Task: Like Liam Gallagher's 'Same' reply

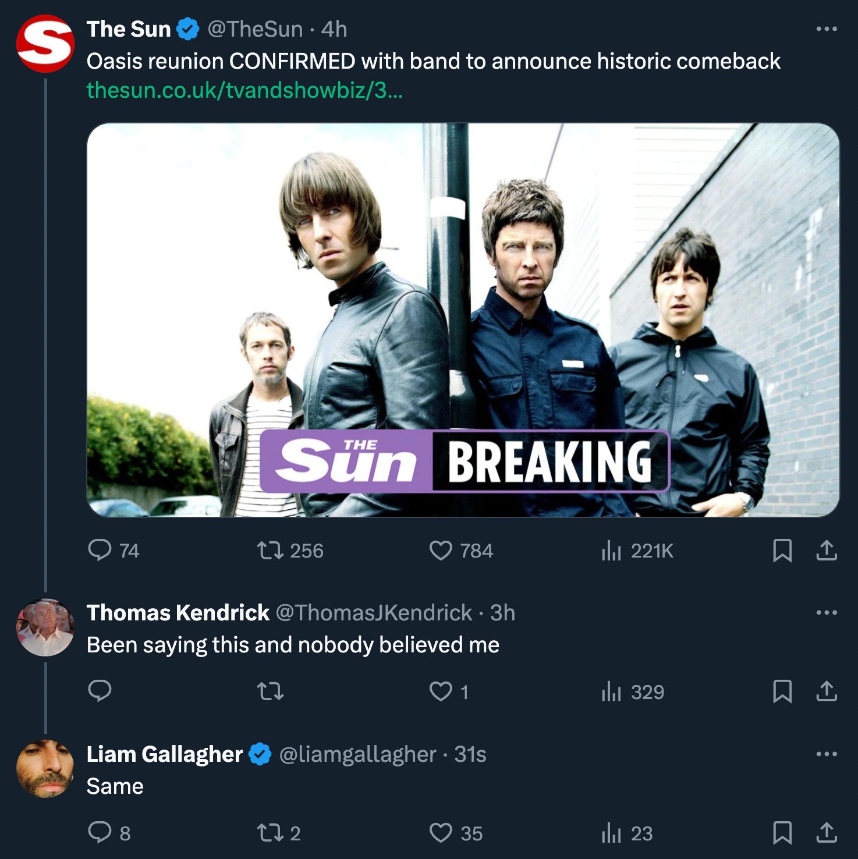Action: pos(441,833)
